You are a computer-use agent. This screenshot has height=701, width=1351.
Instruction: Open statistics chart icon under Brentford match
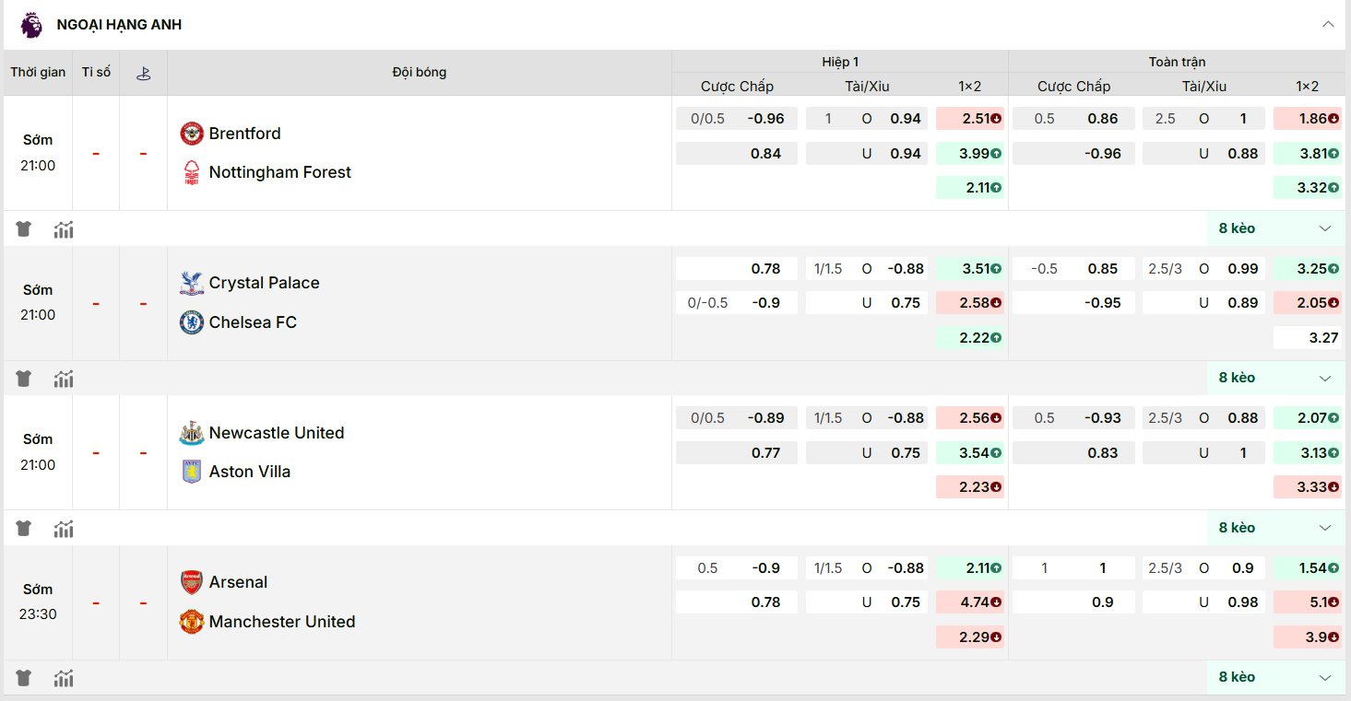[64, 229]
